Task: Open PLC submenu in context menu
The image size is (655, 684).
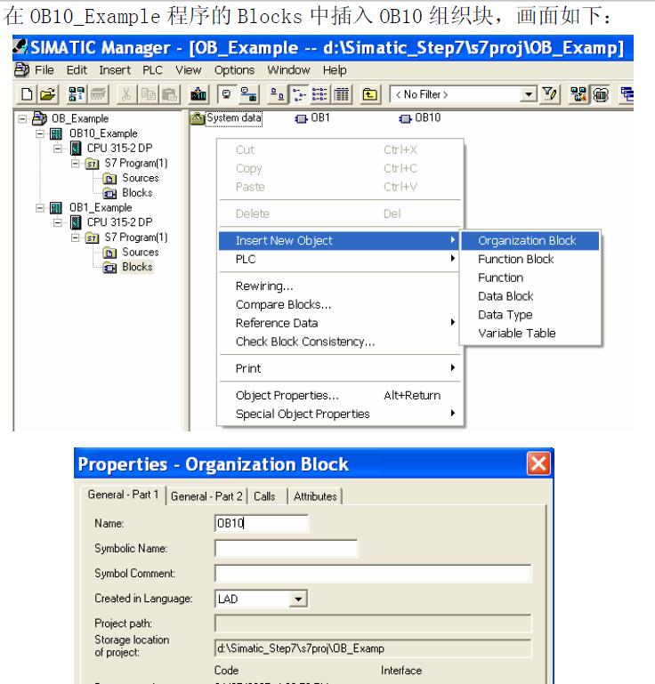Action: [x=339, y=259]
